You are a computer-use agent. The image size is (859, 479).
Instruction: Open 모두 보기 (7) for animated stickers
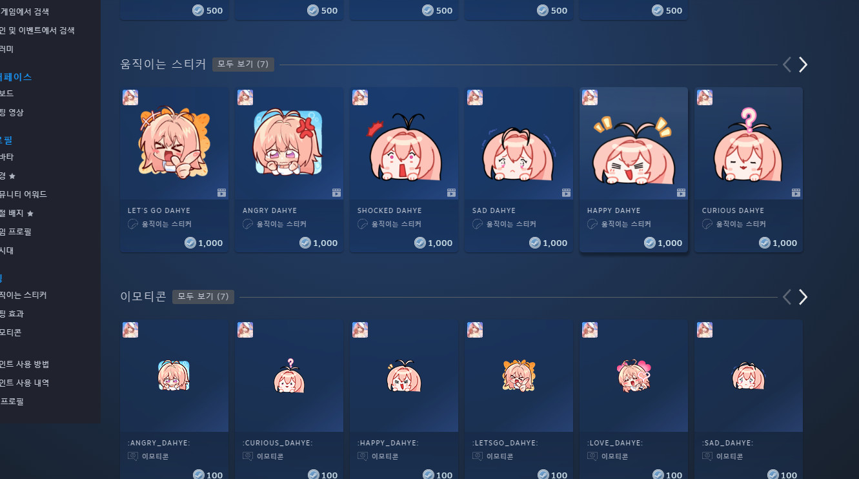243,64
